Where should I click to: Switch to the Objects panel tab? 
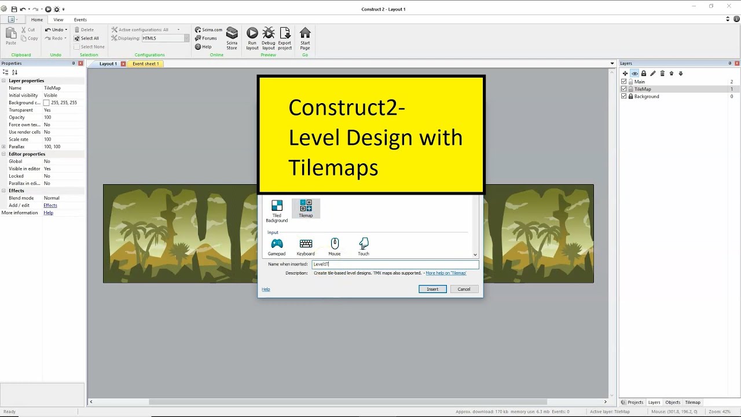point(673,402)
